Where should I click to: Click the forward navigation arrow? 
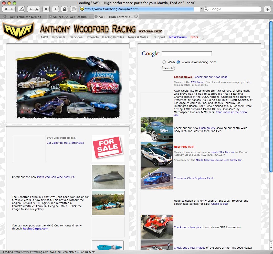[12, 9]
